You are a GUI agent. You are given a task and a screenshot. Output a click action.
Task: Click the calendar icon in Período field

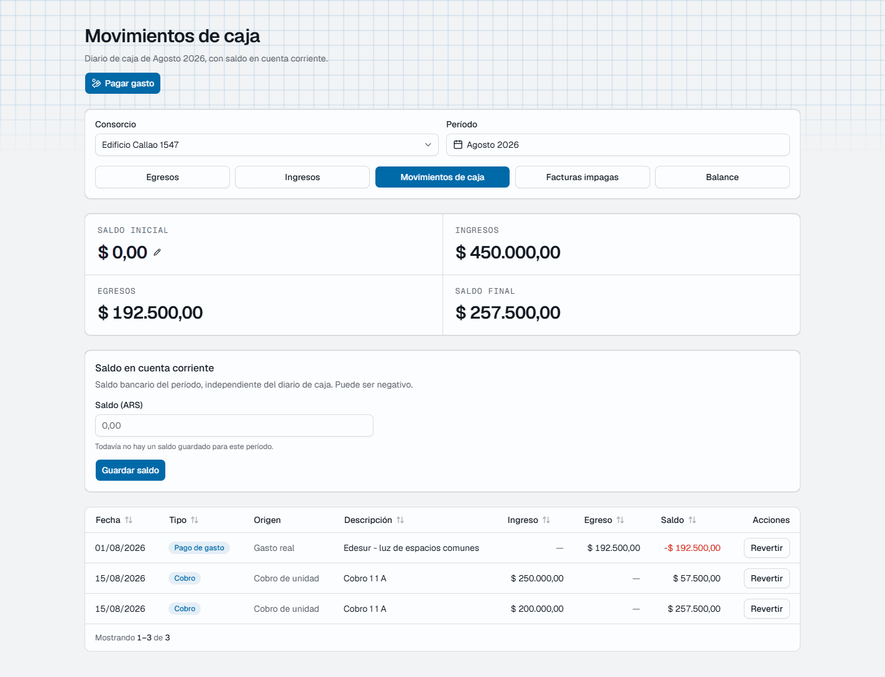click(458, 145)
